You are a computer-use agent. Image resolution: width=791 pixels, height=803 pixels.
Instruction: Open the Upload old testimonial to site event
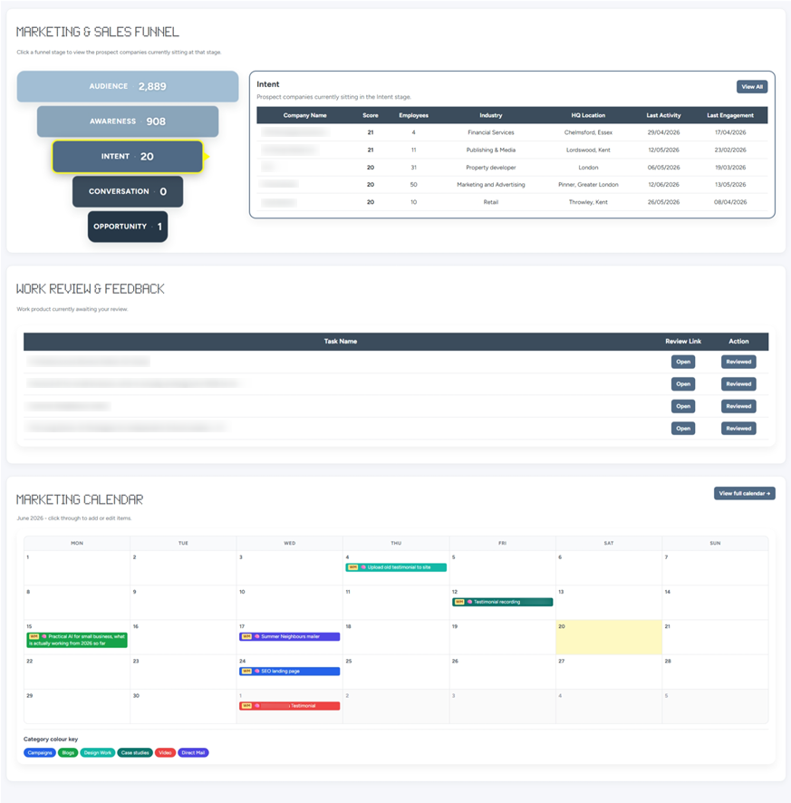(396, 567)
